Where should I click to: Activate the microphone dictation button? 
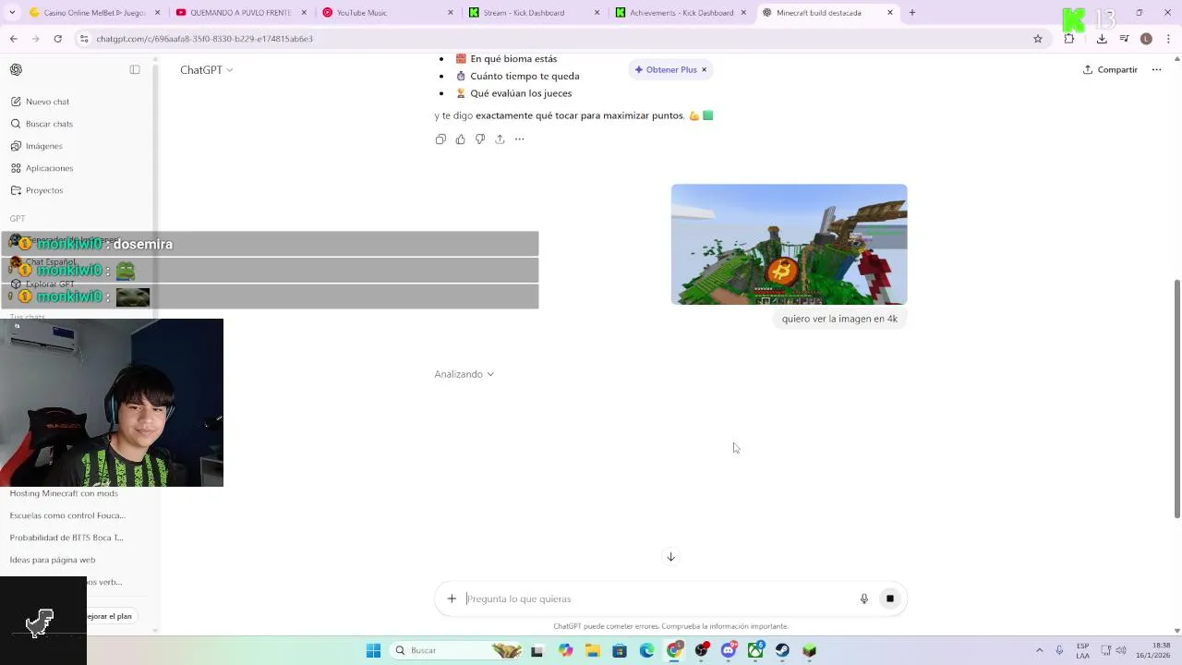tap(864, 598)
